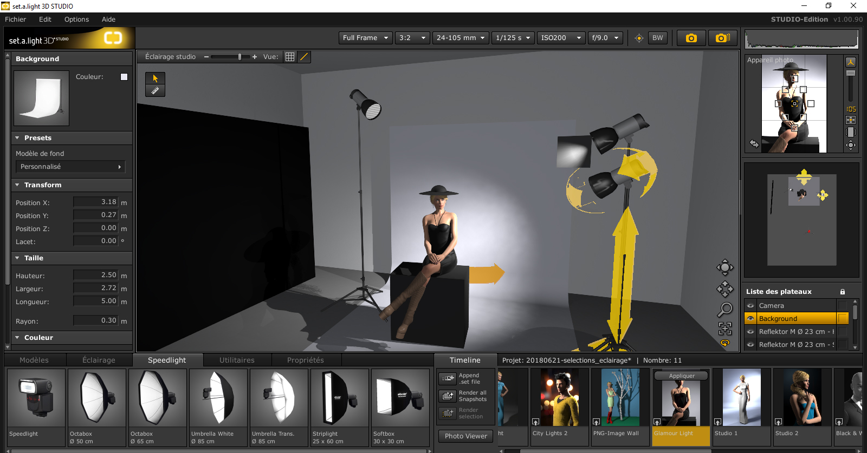Click the pan four-arrows viewport control

(x=725, y=289)
